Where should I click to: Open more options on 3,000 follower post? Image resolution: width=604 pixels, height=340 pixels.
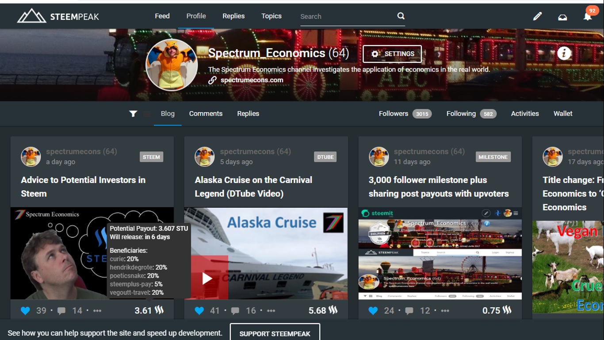445,311
